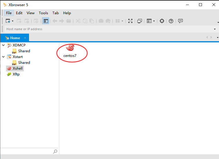Click the multi-monitor windows toolbar icon
The image size is (219, 159).
point(139,21)
